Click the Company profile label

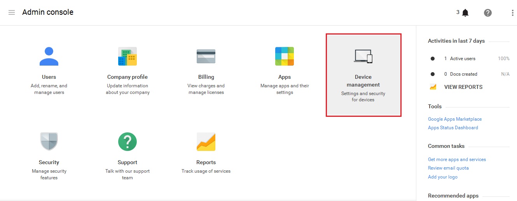128,77
